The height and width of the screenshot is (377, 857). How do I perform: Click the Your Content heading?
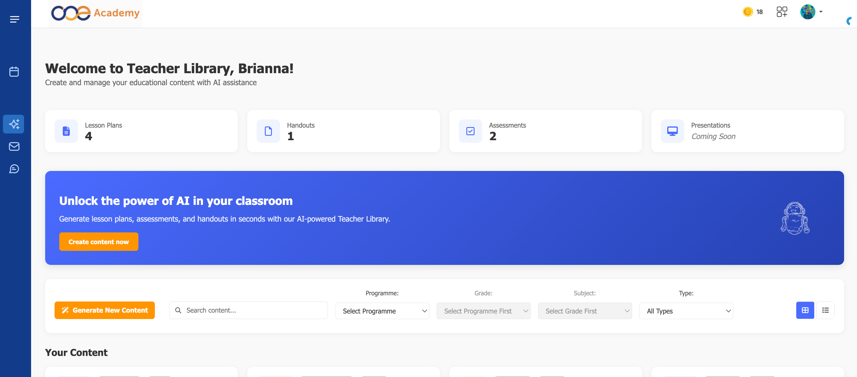pos(76,352)
